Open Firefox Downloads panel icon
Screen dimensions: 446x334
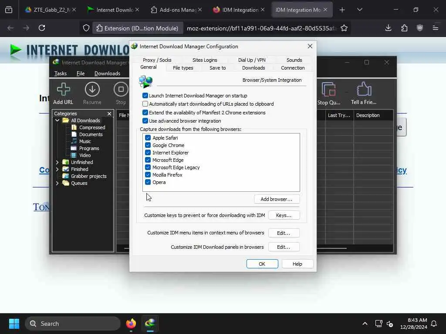pyautogui.click(x=388, y=28)
